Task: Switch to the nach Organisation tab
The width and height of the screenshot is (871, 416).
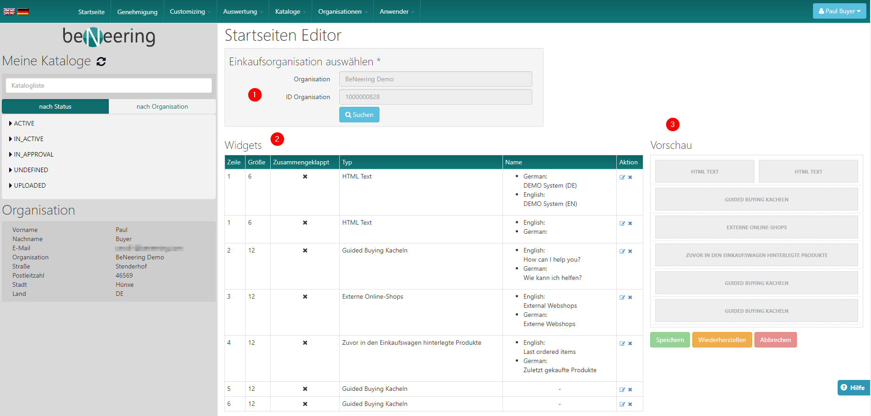Action: (x=162, y=106)
